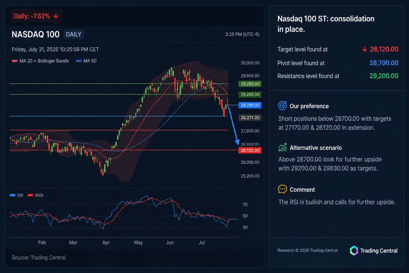
Task: Click the 'Pivot level found at' label
Action: [301, 63]
